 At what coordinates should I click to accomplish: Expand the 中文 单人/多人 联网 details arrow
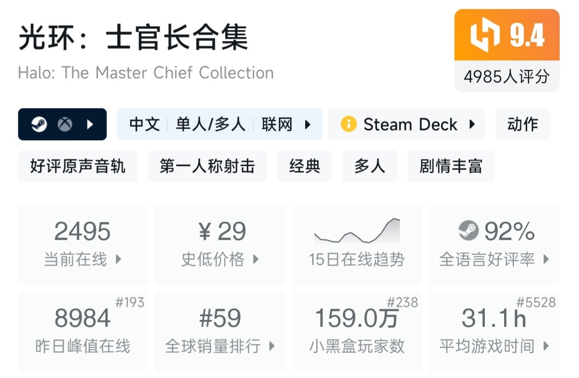[307, 124]
